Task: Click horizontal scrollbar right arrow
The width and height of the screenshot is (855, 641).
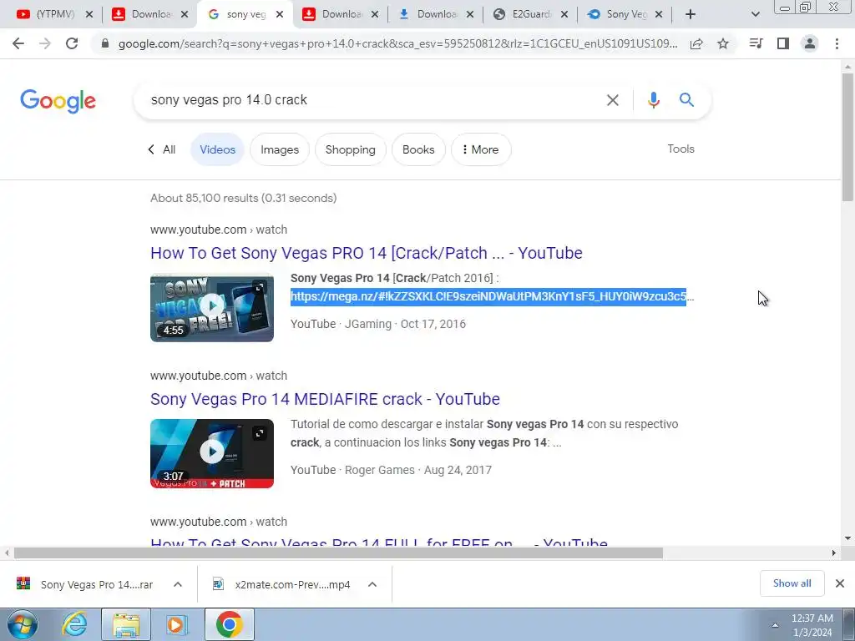Action: point(834,553)
